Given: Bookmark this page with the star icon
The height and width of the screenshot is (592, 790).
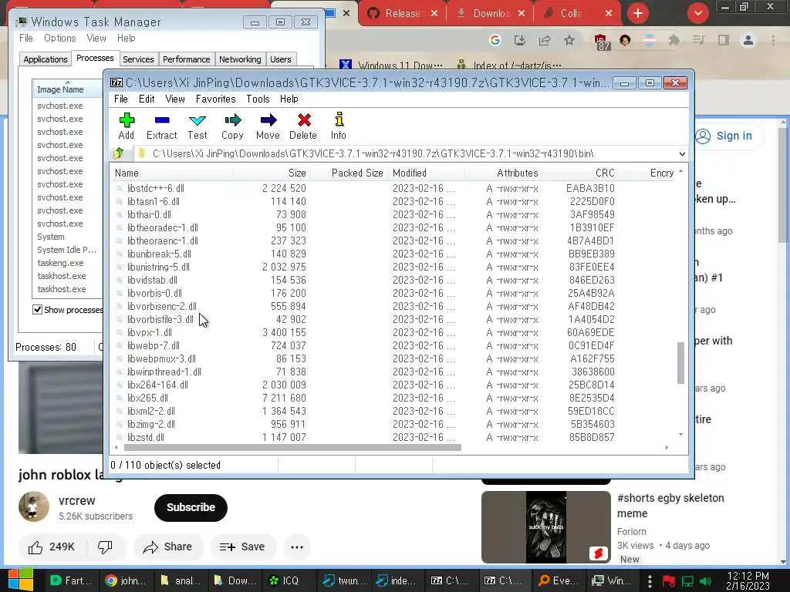Looking at the screenshot, I should [569, 40].
